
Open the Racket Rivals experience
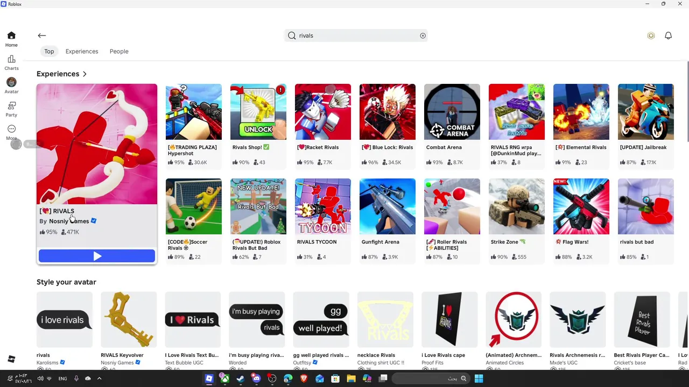[x=323, y=126]
